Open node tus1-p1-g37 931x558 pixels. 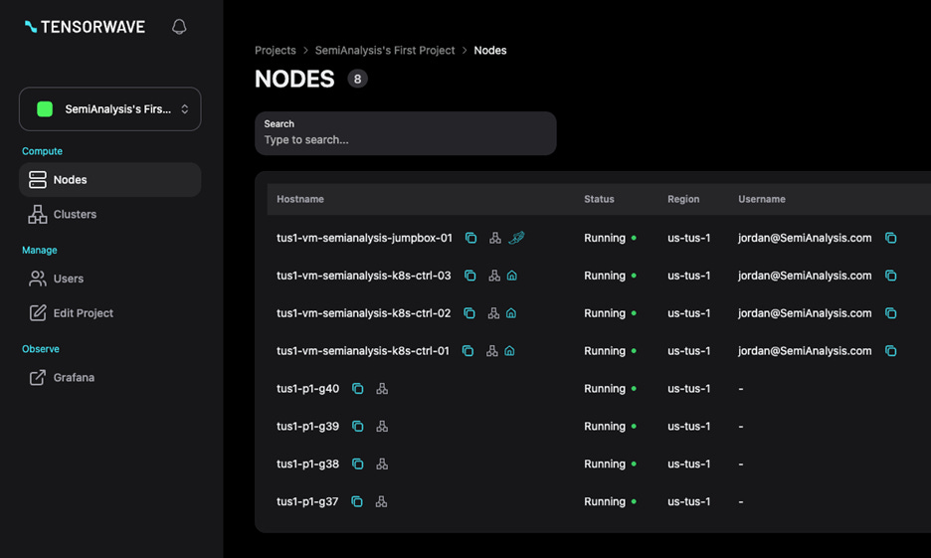tap(307, 501)
